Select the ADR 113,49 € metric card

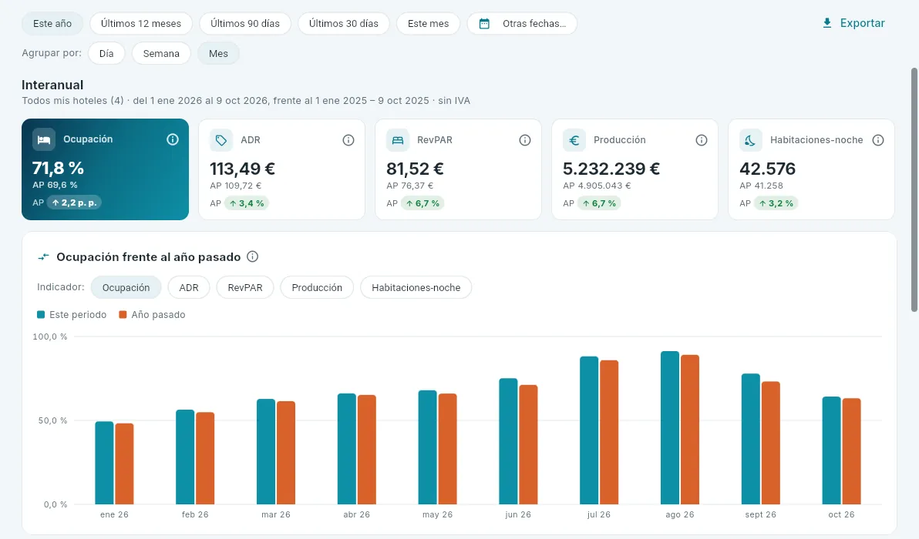(282, 169)
